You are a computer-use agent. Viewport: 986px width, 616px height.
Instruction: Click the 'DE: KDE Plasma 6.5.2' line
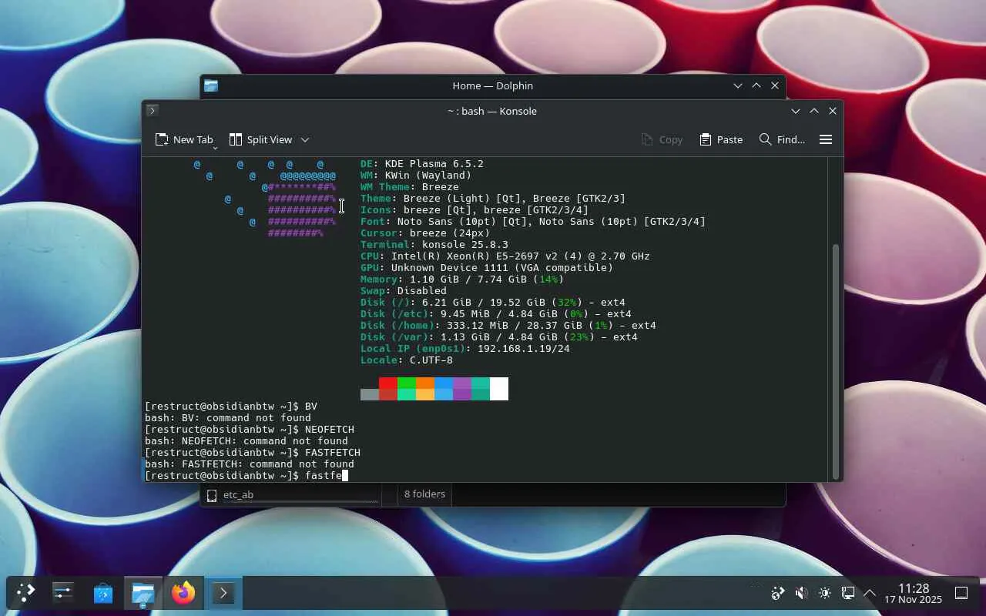pos(422,164)
